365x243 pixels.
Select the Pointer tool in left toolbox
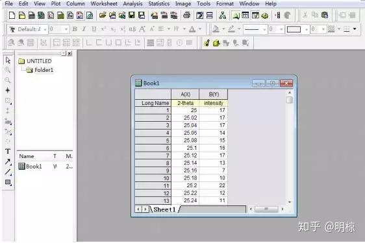(8, 60)
